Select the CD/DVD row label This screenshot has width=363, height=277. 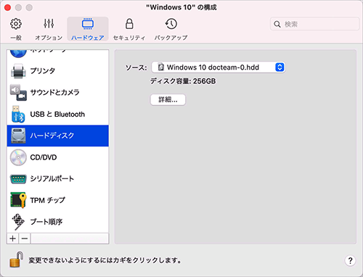coord(44,157)
